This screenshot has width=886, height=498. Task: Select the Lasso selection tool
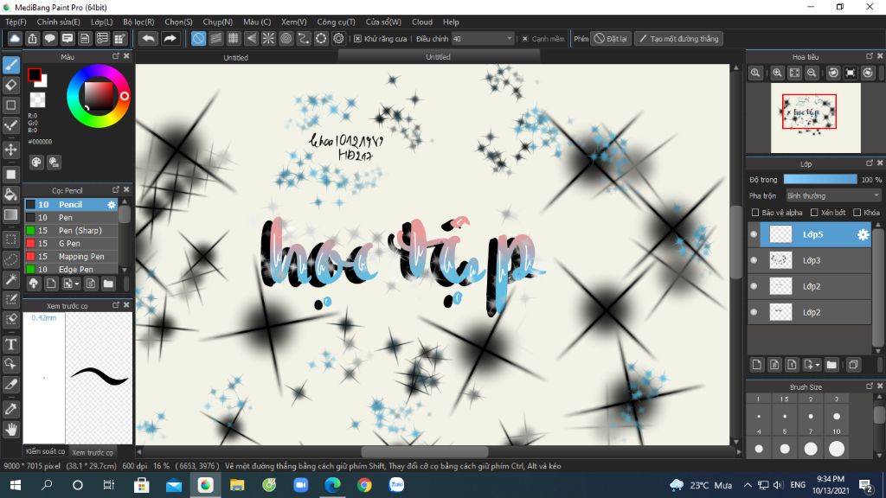[10, 259]
